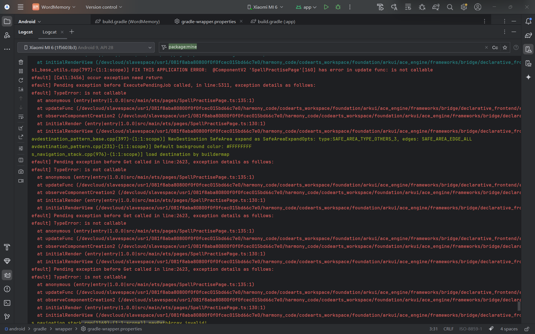The image size is (535, 334).
Task: Expand the WordMemory project dropdown
Action: coord(54,7)
